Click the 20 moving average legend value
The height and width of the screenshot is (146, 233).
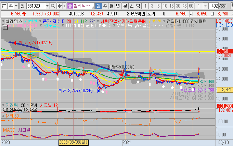[x=69, y=22]
